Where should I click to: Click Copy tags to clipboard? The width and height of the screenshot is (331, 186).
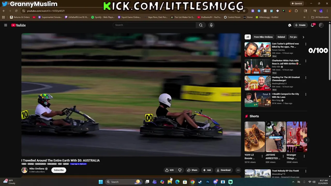[78, 164]
